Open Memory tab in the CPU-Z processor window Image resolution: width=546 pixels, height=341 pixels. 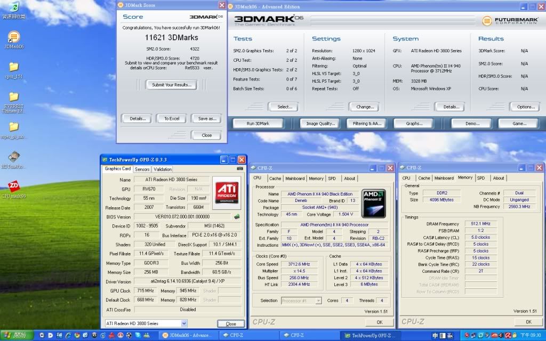(316, 178)
